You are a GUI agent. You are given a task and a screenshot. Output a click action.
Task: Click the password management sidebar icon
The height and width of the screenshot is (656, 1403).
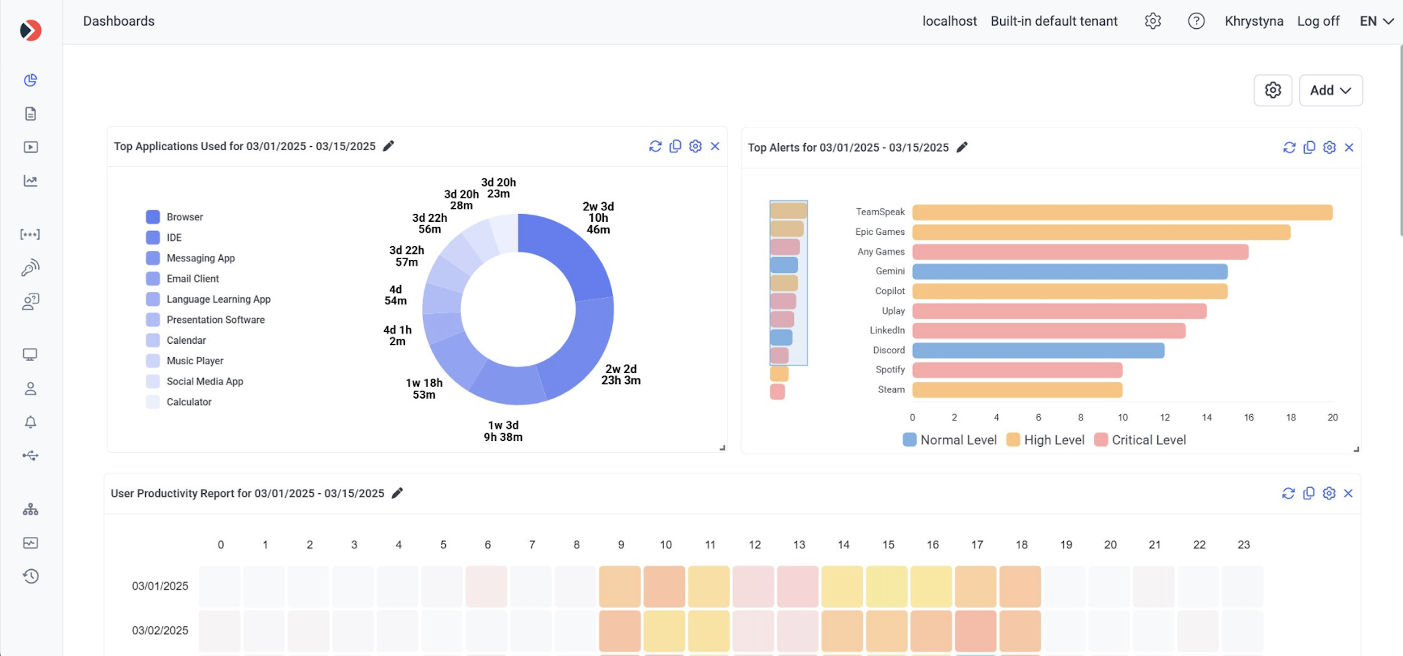click(x=30, y=235)
